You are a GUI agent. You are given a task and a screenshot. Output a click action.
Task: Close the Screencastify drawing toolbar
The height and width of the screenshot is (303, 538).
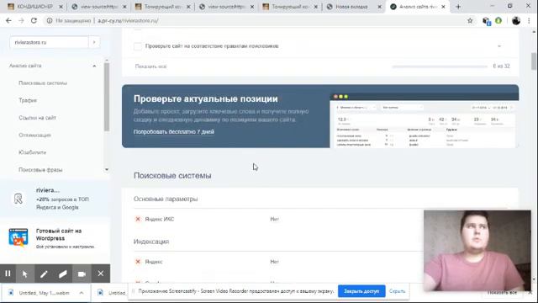[101, 274]
